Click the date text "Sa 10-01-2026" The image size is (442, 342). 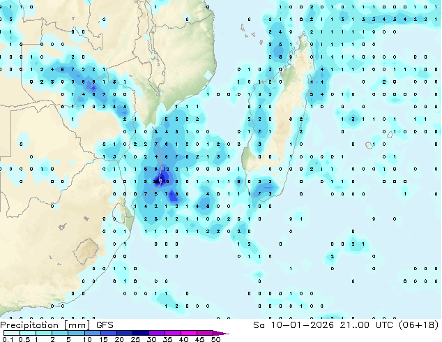294,325
